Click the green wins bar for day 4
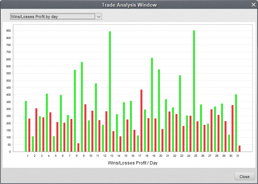The width and height of the screenshot is (258, 184). click(47, 123)
